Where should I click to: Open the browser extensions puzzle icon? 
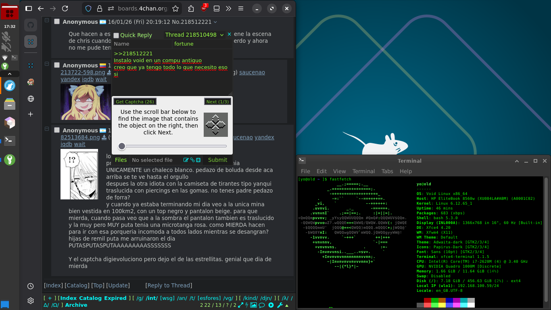tap(192, 8)
